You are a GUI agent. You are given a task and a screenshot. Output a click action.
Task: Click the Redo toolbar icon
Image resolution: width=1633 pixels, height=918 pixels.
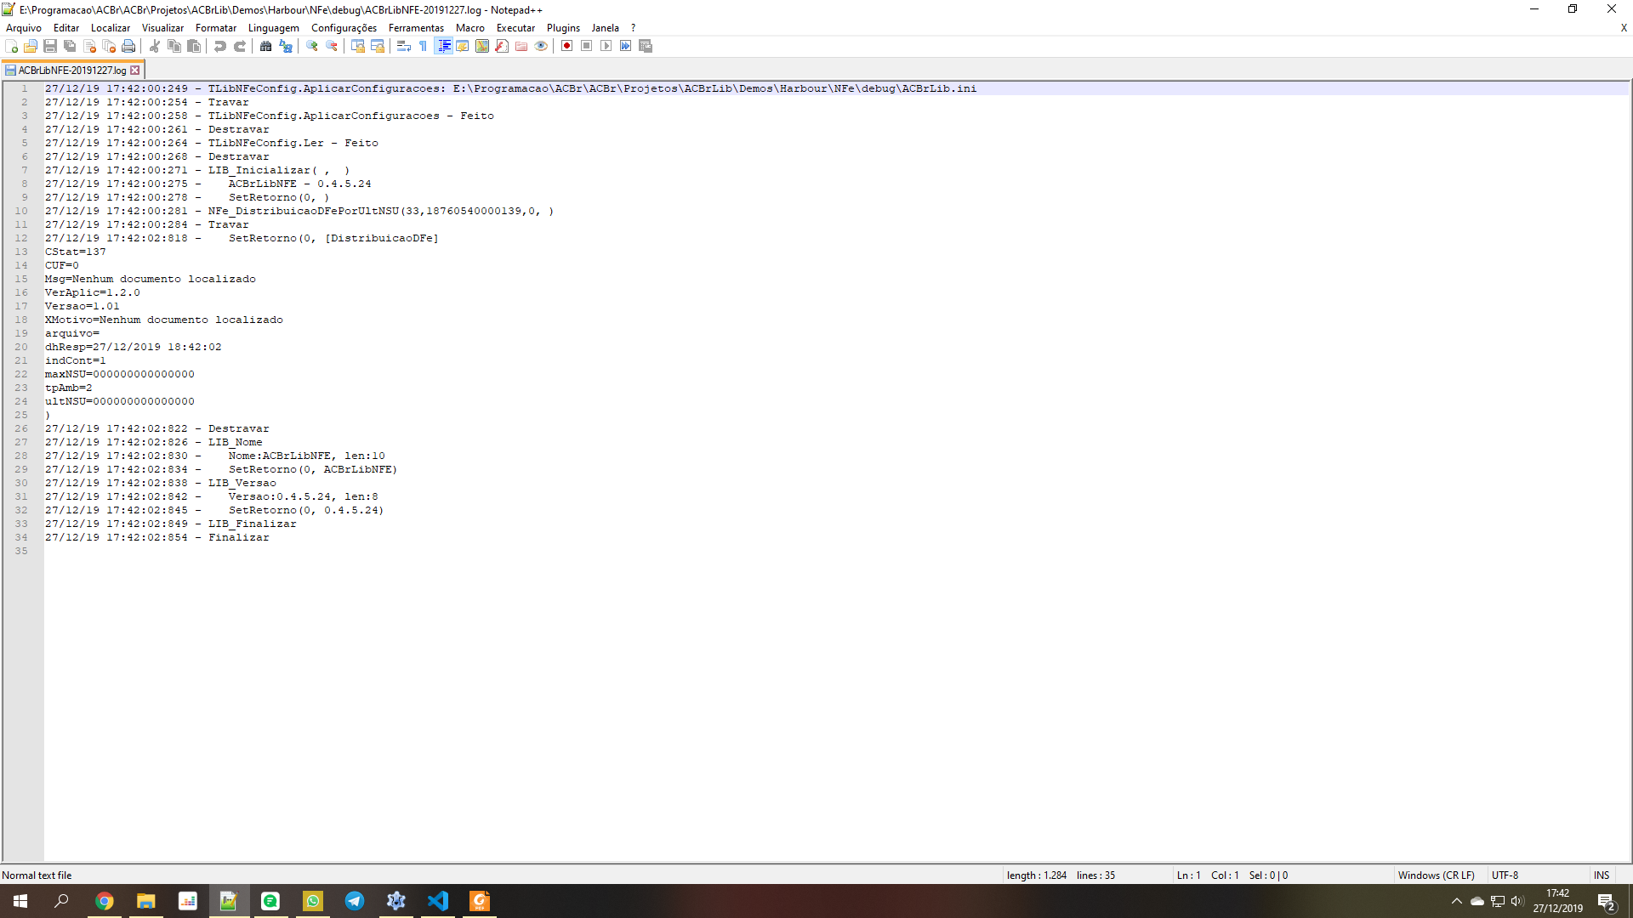240,46
